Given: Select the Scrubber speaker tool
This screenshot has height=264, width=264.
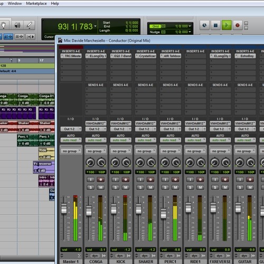Looking at the screenshot, I should point(17,25).
